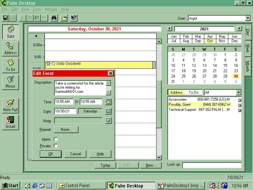253x190 pixels.
Task: Click the Look up input field
Action: click(x=212, y=165)
